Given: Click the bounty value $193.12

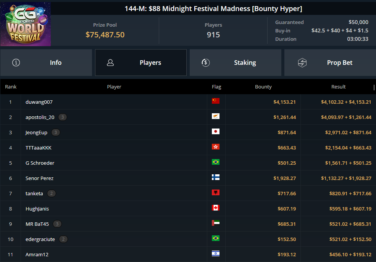Looking at the screenshot, I should pyautogui.click(x=287, y=255).
